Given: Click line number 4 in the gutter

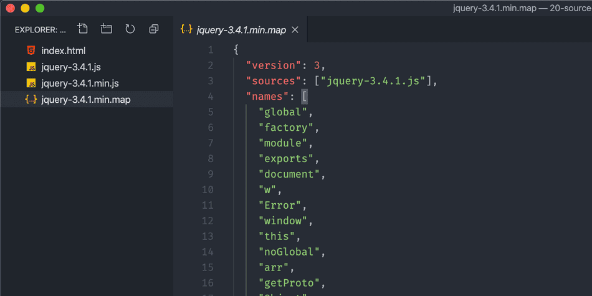Looking at the screenshot, I should (x=210, y=97).
